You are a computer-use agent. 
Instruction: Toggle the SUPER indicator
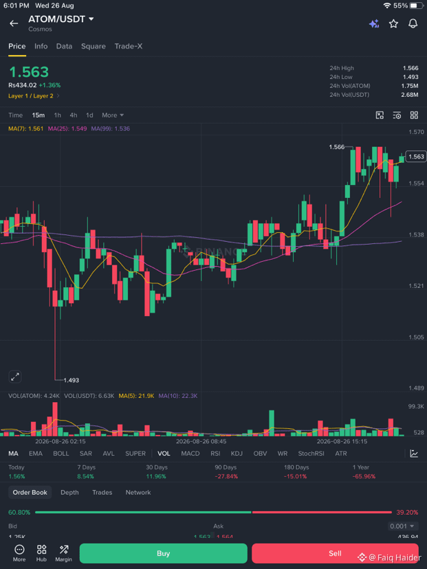pos(135,454)
